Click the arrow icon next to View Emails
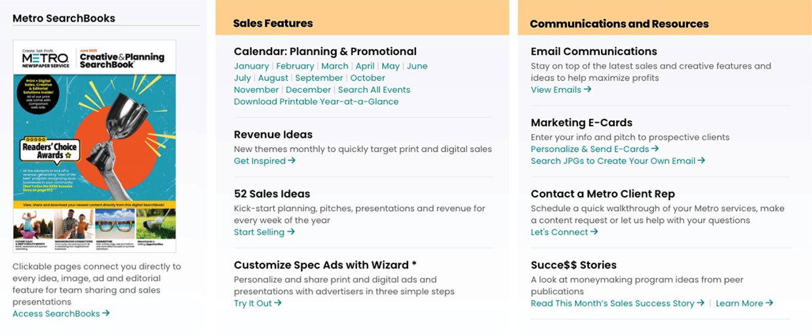 [x=588, y=90]
